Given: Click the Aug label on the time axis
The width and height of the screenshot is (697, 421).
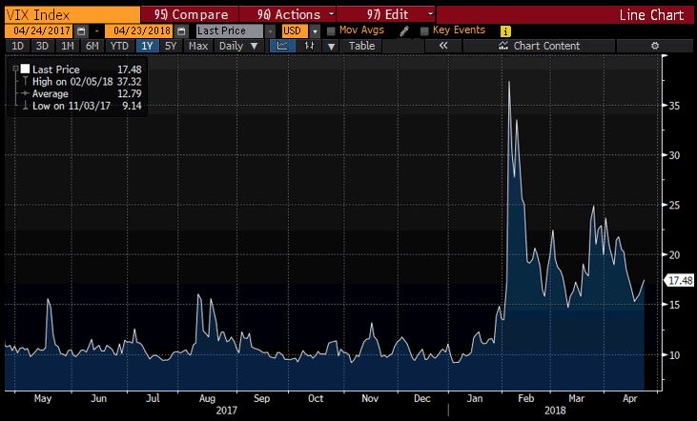Looking at the screenshot, I should coord(207,398).
